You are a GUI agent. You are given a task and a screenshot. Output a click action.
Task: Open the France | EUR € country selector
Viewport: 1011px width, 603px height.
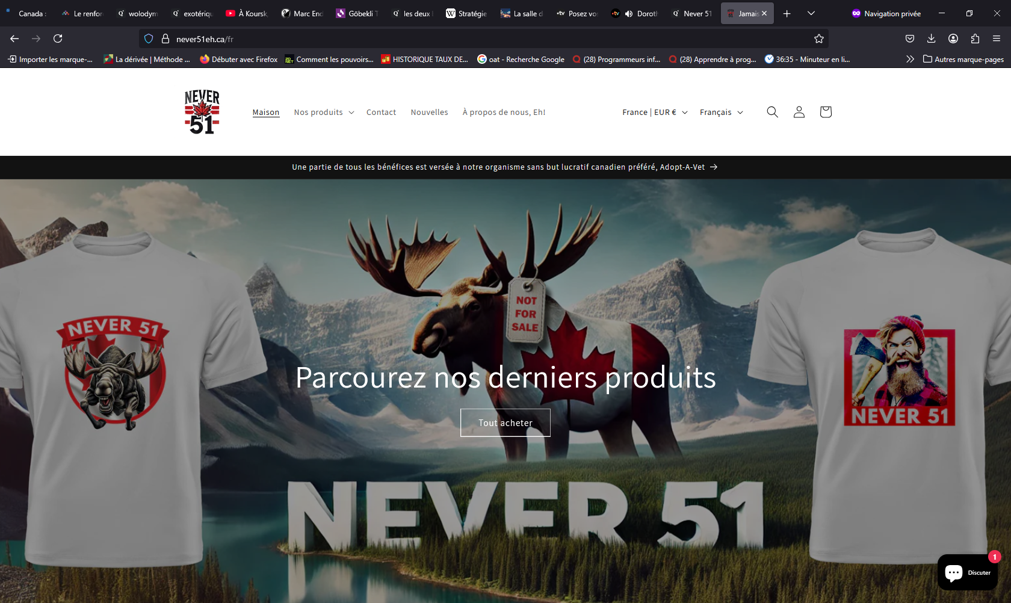coord(655,112)
